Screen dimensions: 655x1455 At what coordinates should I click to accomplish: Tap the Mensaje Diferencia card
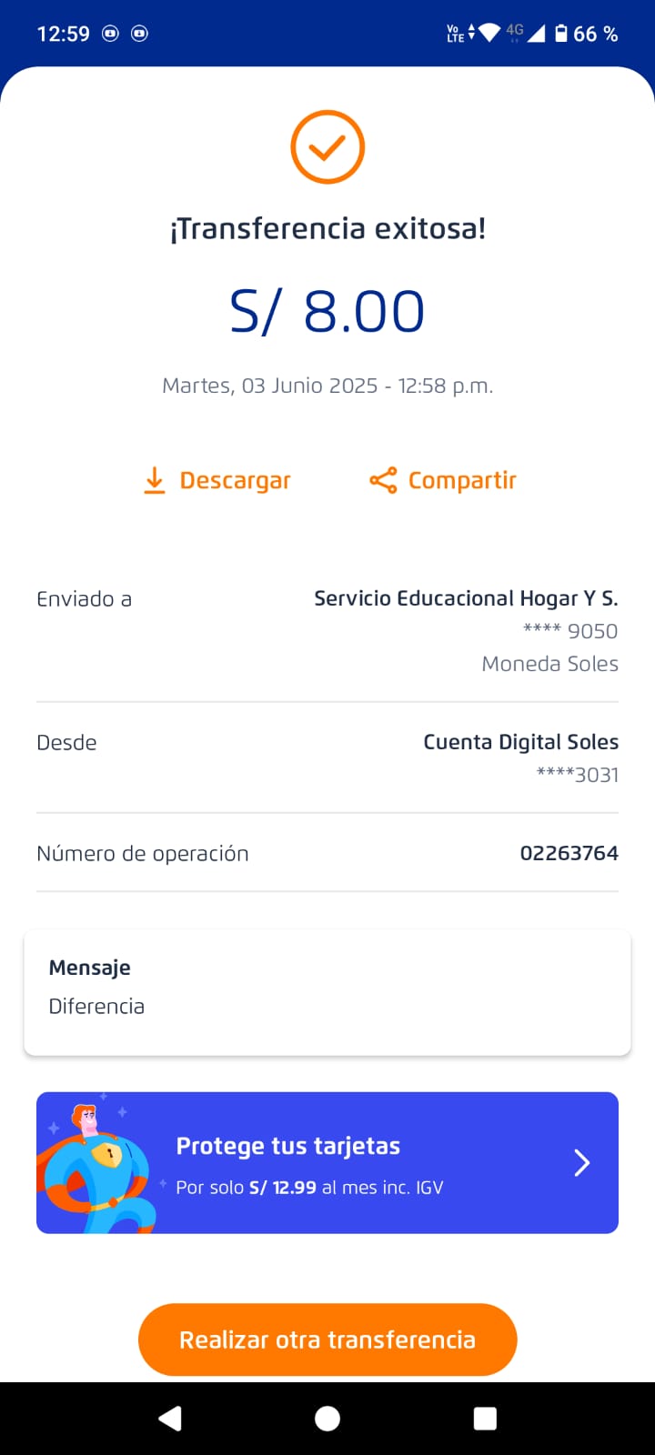327,992
